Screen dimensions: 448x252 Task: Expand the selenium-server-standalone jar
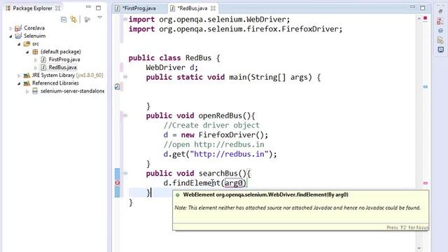pos(27,92)
